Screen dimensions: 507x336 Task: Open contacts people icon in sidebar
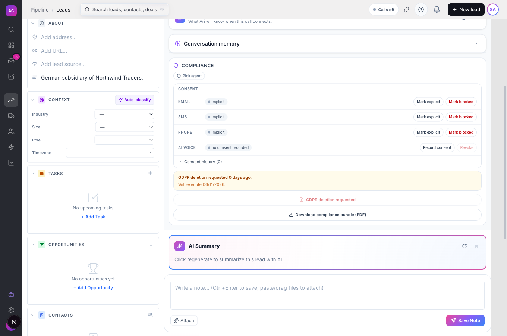11,131
